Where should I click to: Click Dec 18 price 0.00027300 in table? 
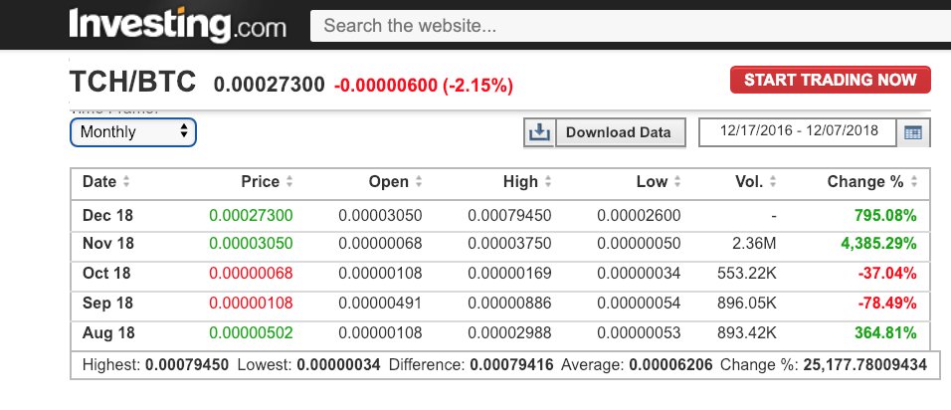[251, 215]
